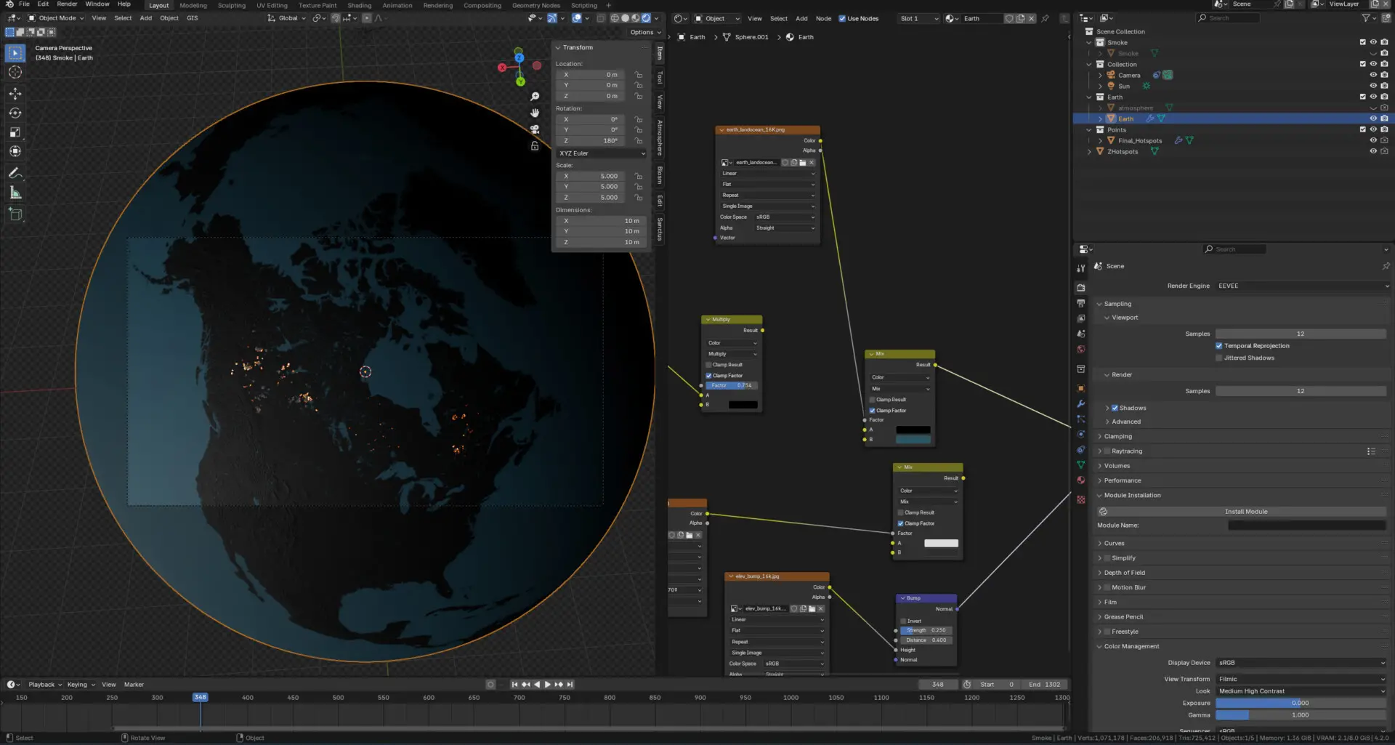Adjust the Gamma slider
The width and height of the screenshot is (1395, 745).
(x=1301, y=715)
